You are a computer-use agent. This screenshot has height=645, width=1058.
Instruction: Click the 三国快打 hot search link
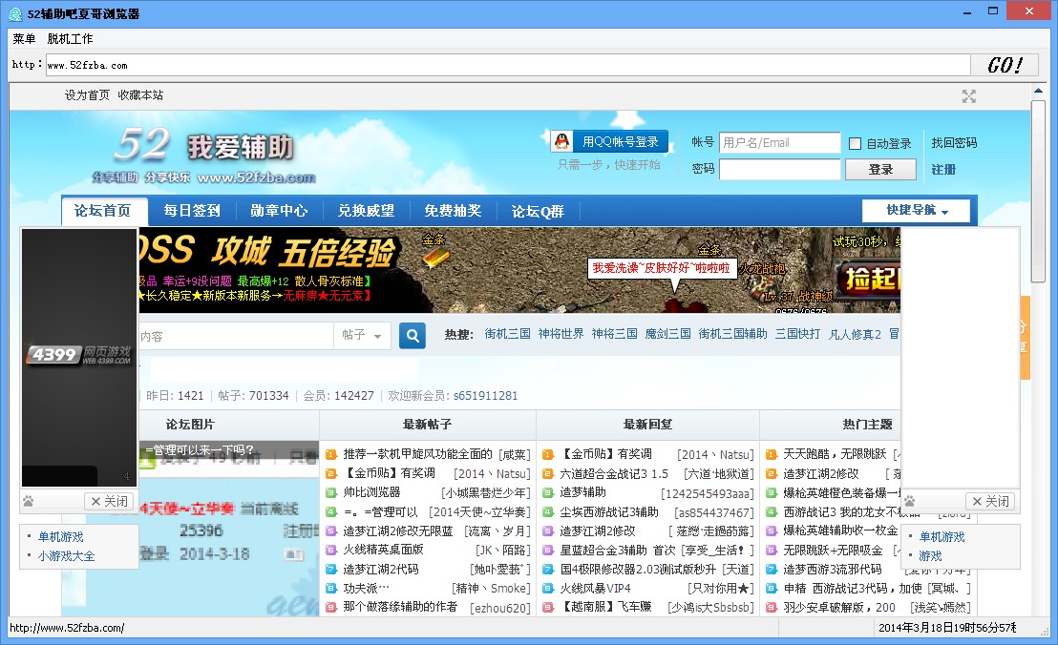797,334
